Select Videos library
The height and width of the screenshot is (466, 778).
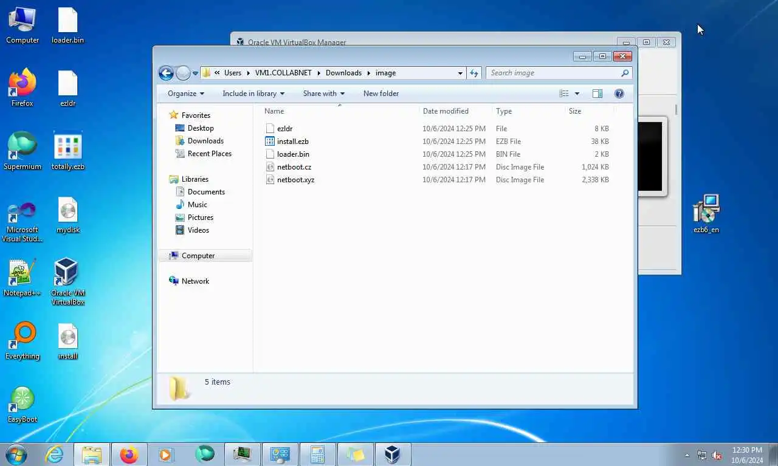(198, 230)
